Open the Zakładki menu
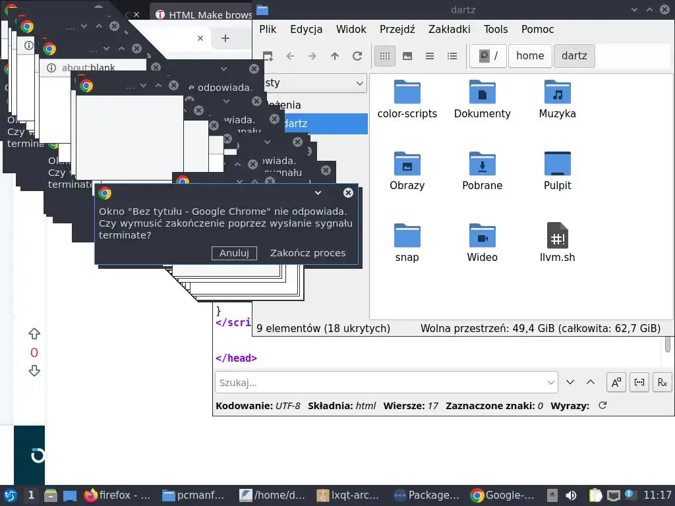 450,29
